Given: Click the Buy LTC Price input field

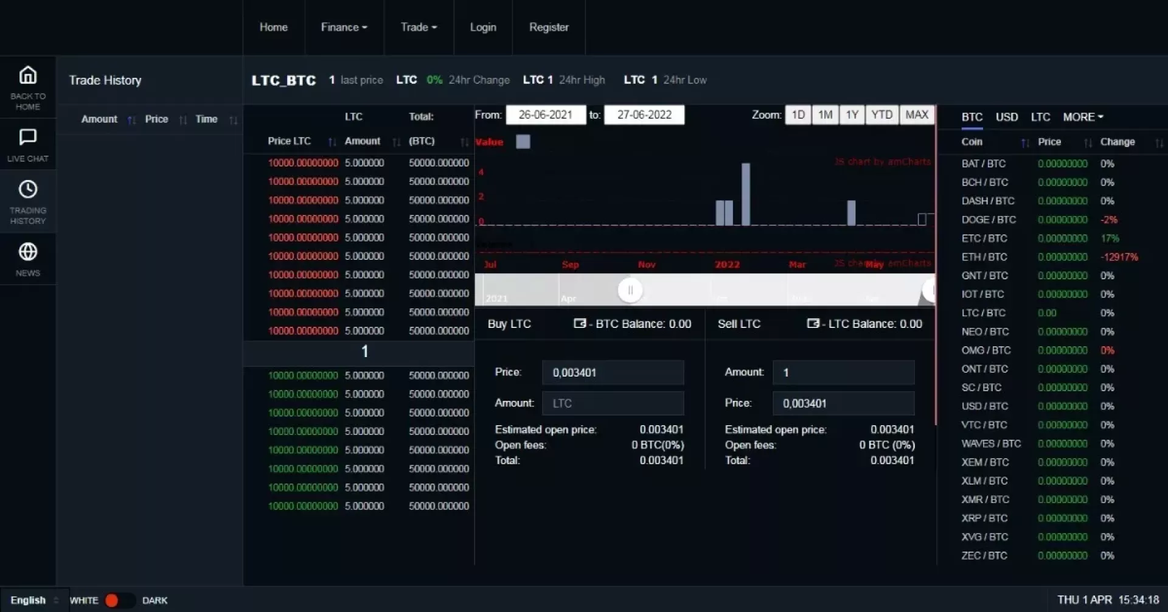Looking at the screenshot, I should (613, 372).
